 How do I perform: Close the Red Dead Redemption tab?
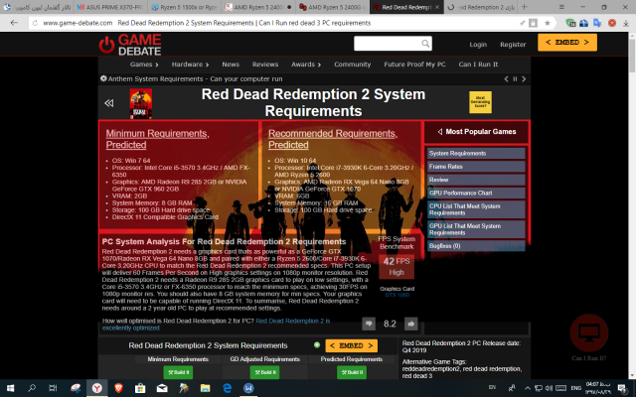pyautogui.click(x=437, y=7)
